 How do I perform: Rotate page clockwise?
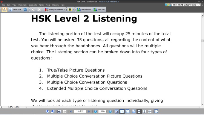47,111
